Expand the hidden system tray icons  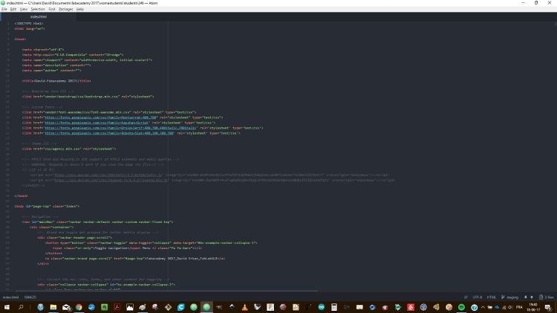coord(483,307)
